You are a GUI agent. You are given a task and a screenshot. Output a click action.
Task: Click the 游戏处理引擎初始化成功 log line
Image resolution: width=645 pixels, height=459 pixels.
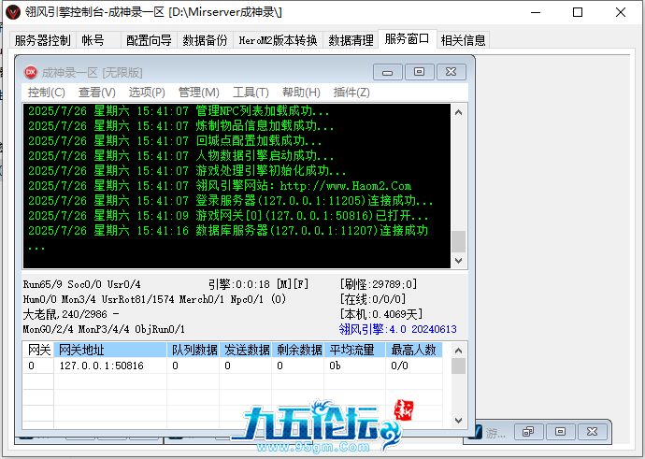[187, 171]
